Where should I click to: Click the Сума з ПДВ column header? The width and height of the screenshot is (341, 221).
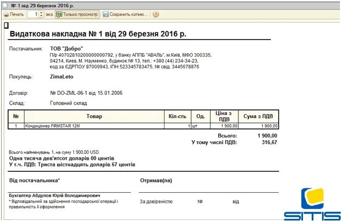pos(258,116)
